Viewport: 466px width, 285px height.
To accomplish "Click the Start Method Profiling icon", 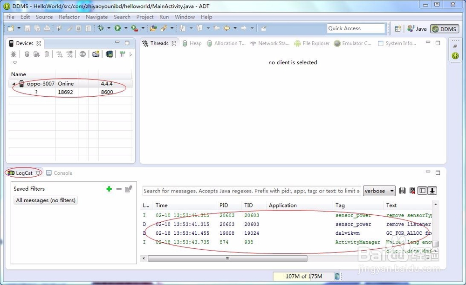I will coord(69,54).
